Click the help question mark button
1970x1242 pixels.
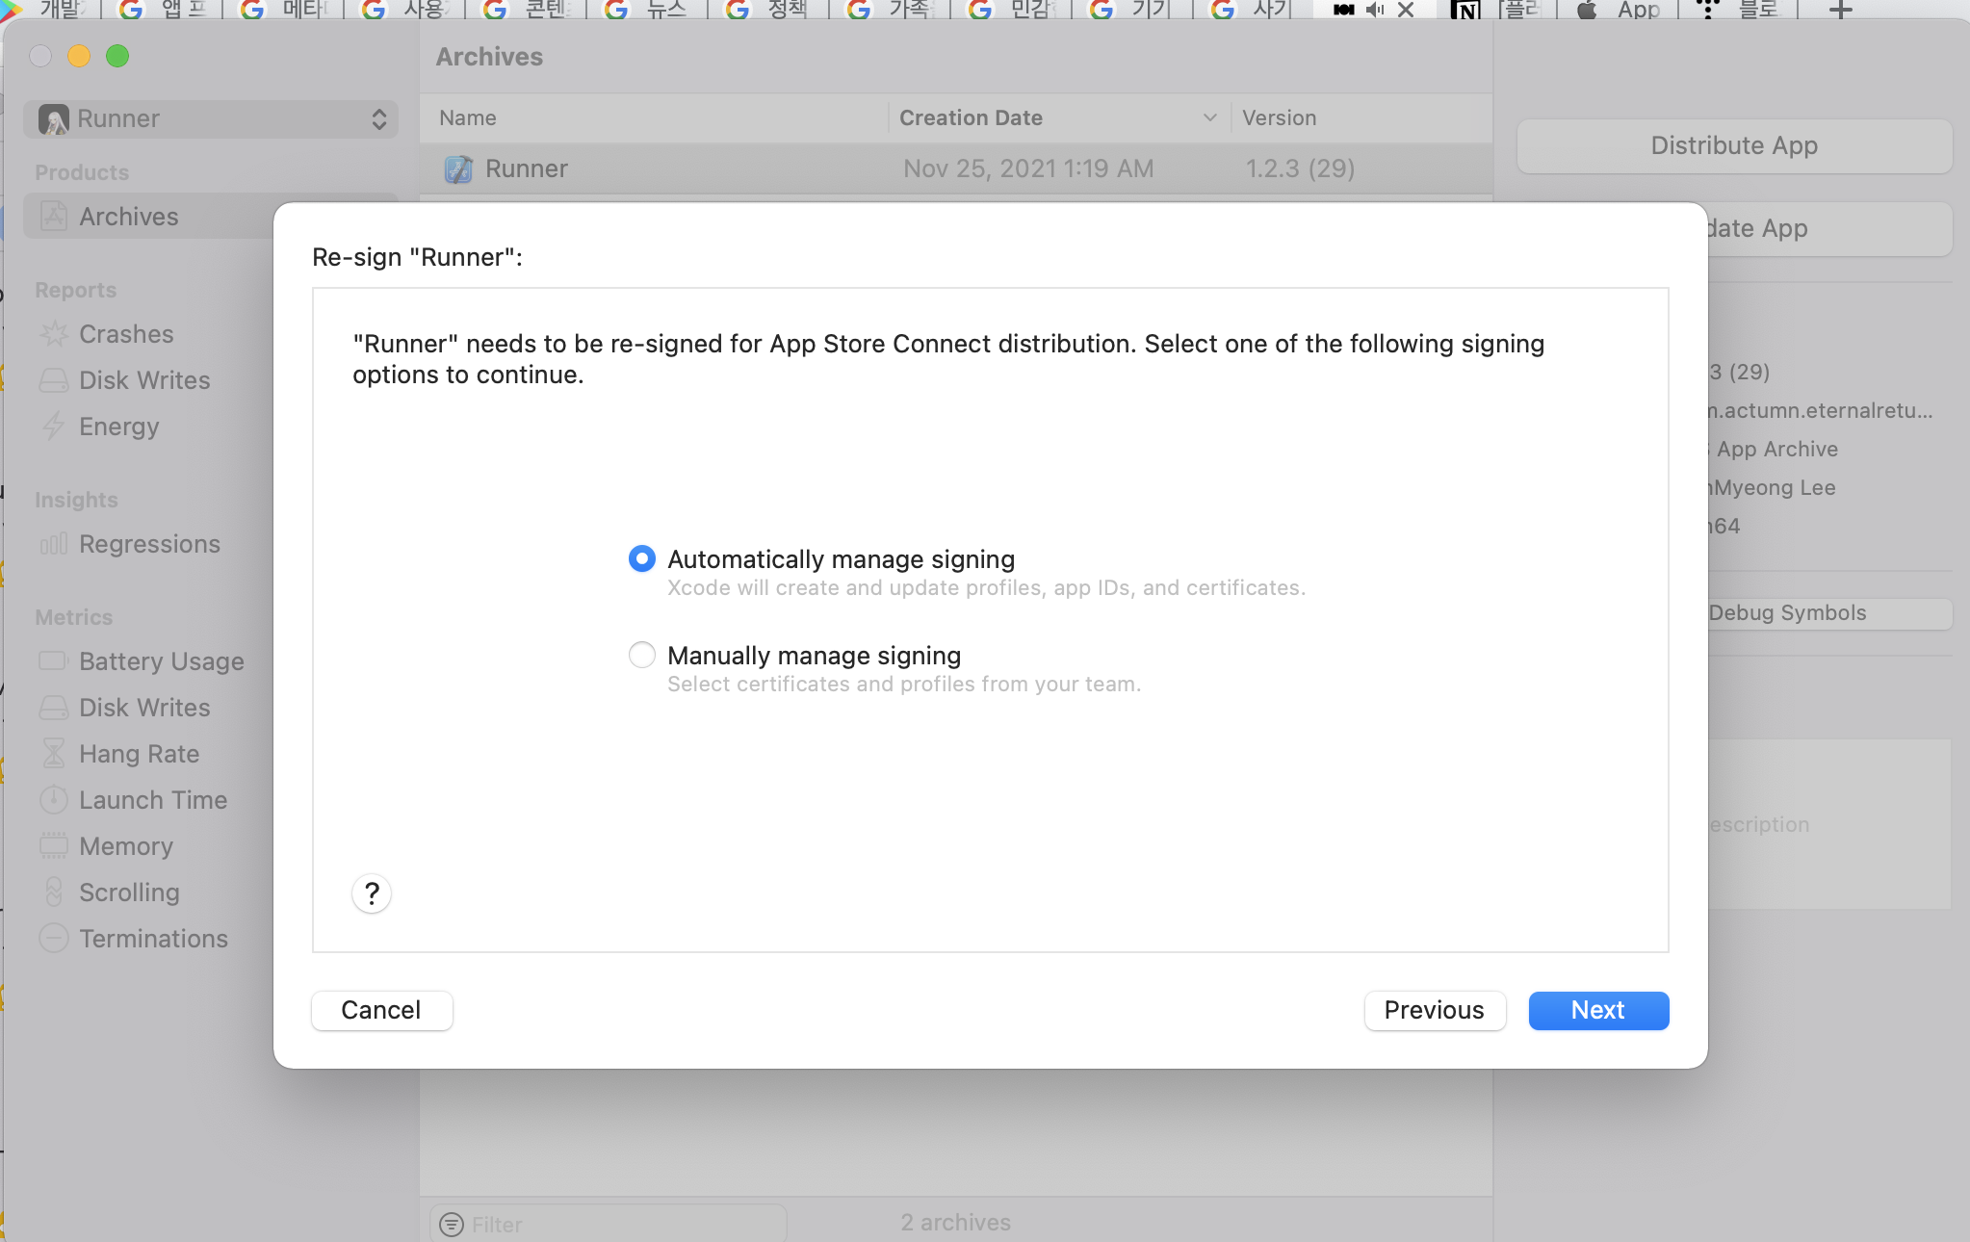(x=372, y=893)
